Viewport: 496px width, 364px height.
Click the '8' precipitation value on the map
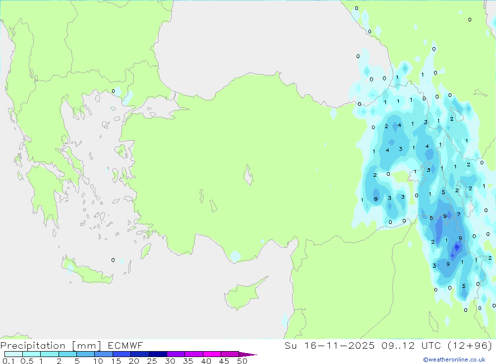click(376, 199)
